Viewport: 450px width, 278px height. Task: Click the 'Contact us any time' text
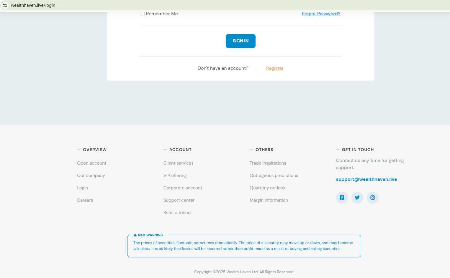pos(370,164)
